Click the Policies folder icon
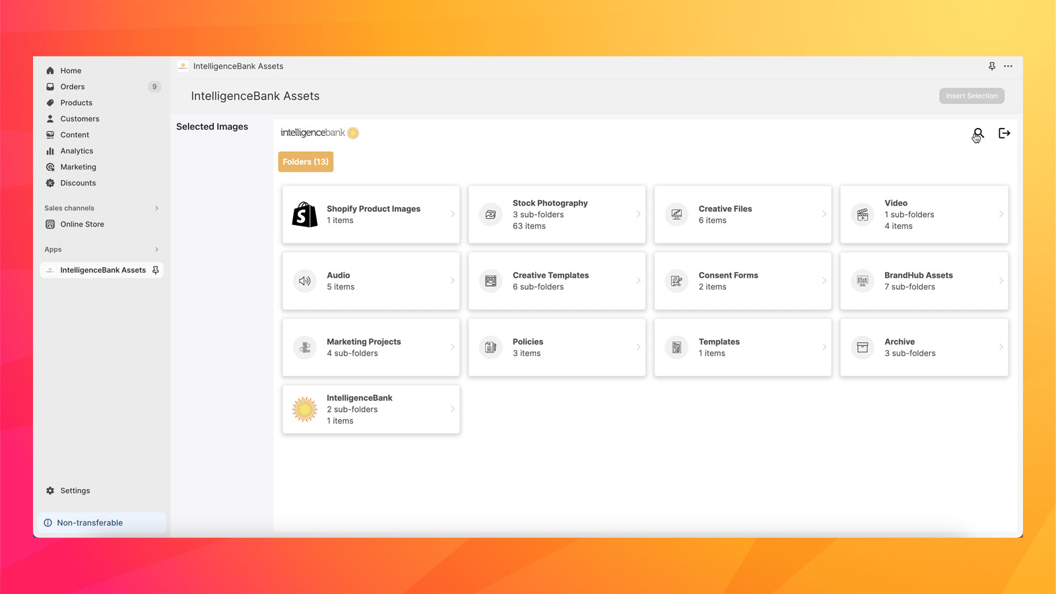This screenshot has height=594, width=1056. point(490,347)
